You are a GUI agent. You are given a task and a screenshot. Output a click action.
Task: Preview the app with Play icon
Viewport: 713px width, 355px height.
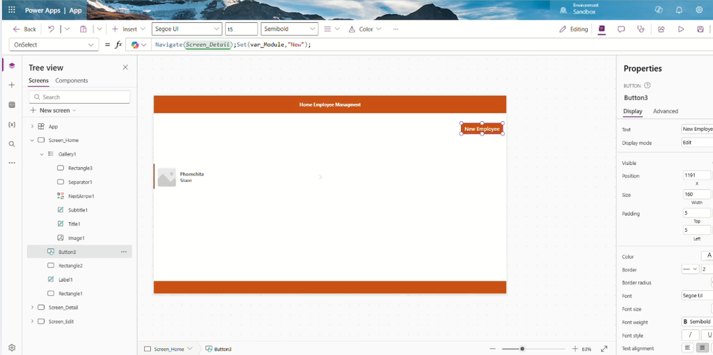pyautogui.click(x=681, y=29)
